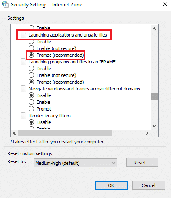Click the Reset... button
This screenshot has height=198, width=171.
pos(142,163)
